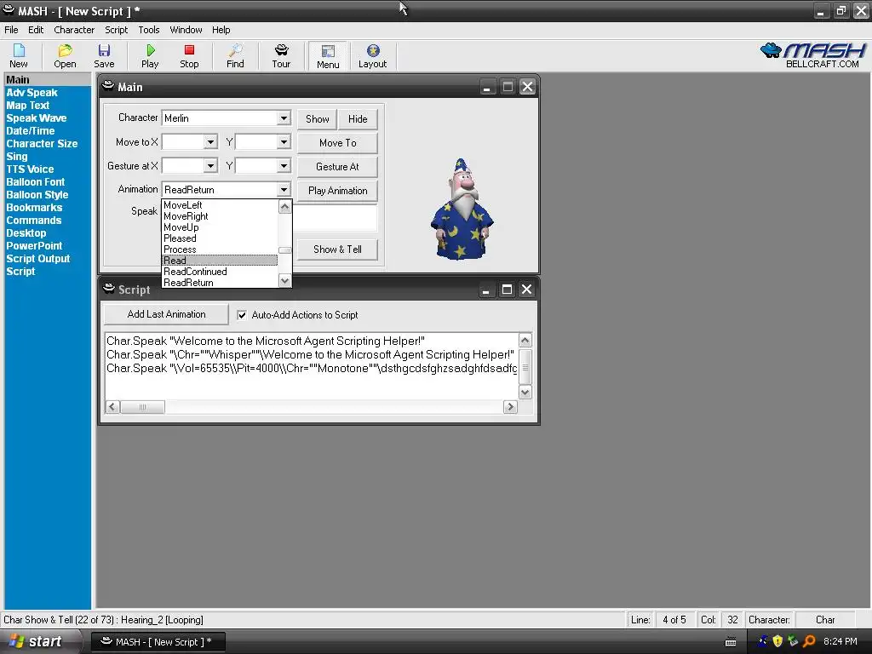Click the security shield tray icon
Screen dimensions: 872x654
(x=777, y=641)
